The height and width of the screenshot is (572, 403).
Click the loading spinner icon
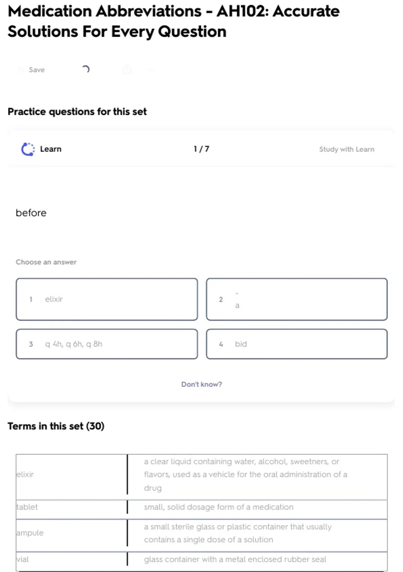[86, 69]
